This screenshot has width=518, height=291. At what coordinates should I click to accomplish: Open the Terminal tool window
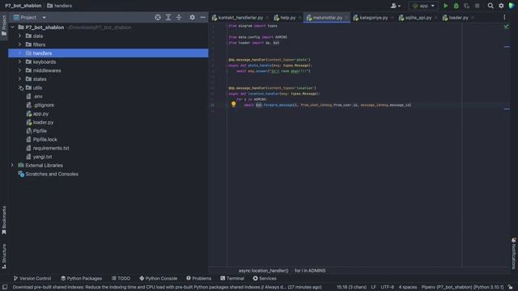click(x=232, y=278)
